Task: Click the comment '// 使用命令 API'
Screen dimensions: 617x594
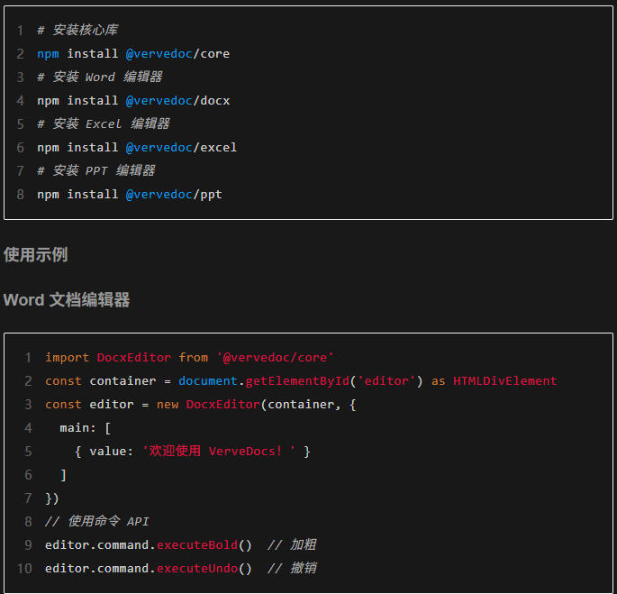Action: [x=96, y=522]
